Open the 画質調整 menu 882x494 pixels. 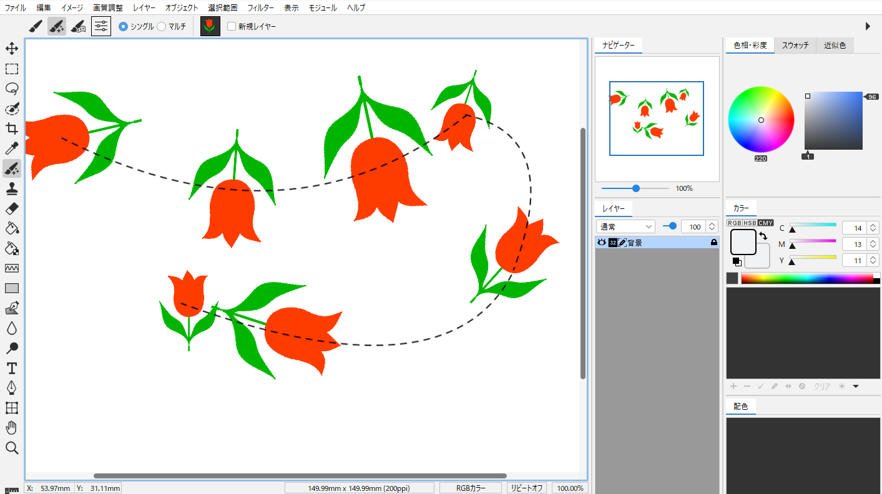[108, 8]
